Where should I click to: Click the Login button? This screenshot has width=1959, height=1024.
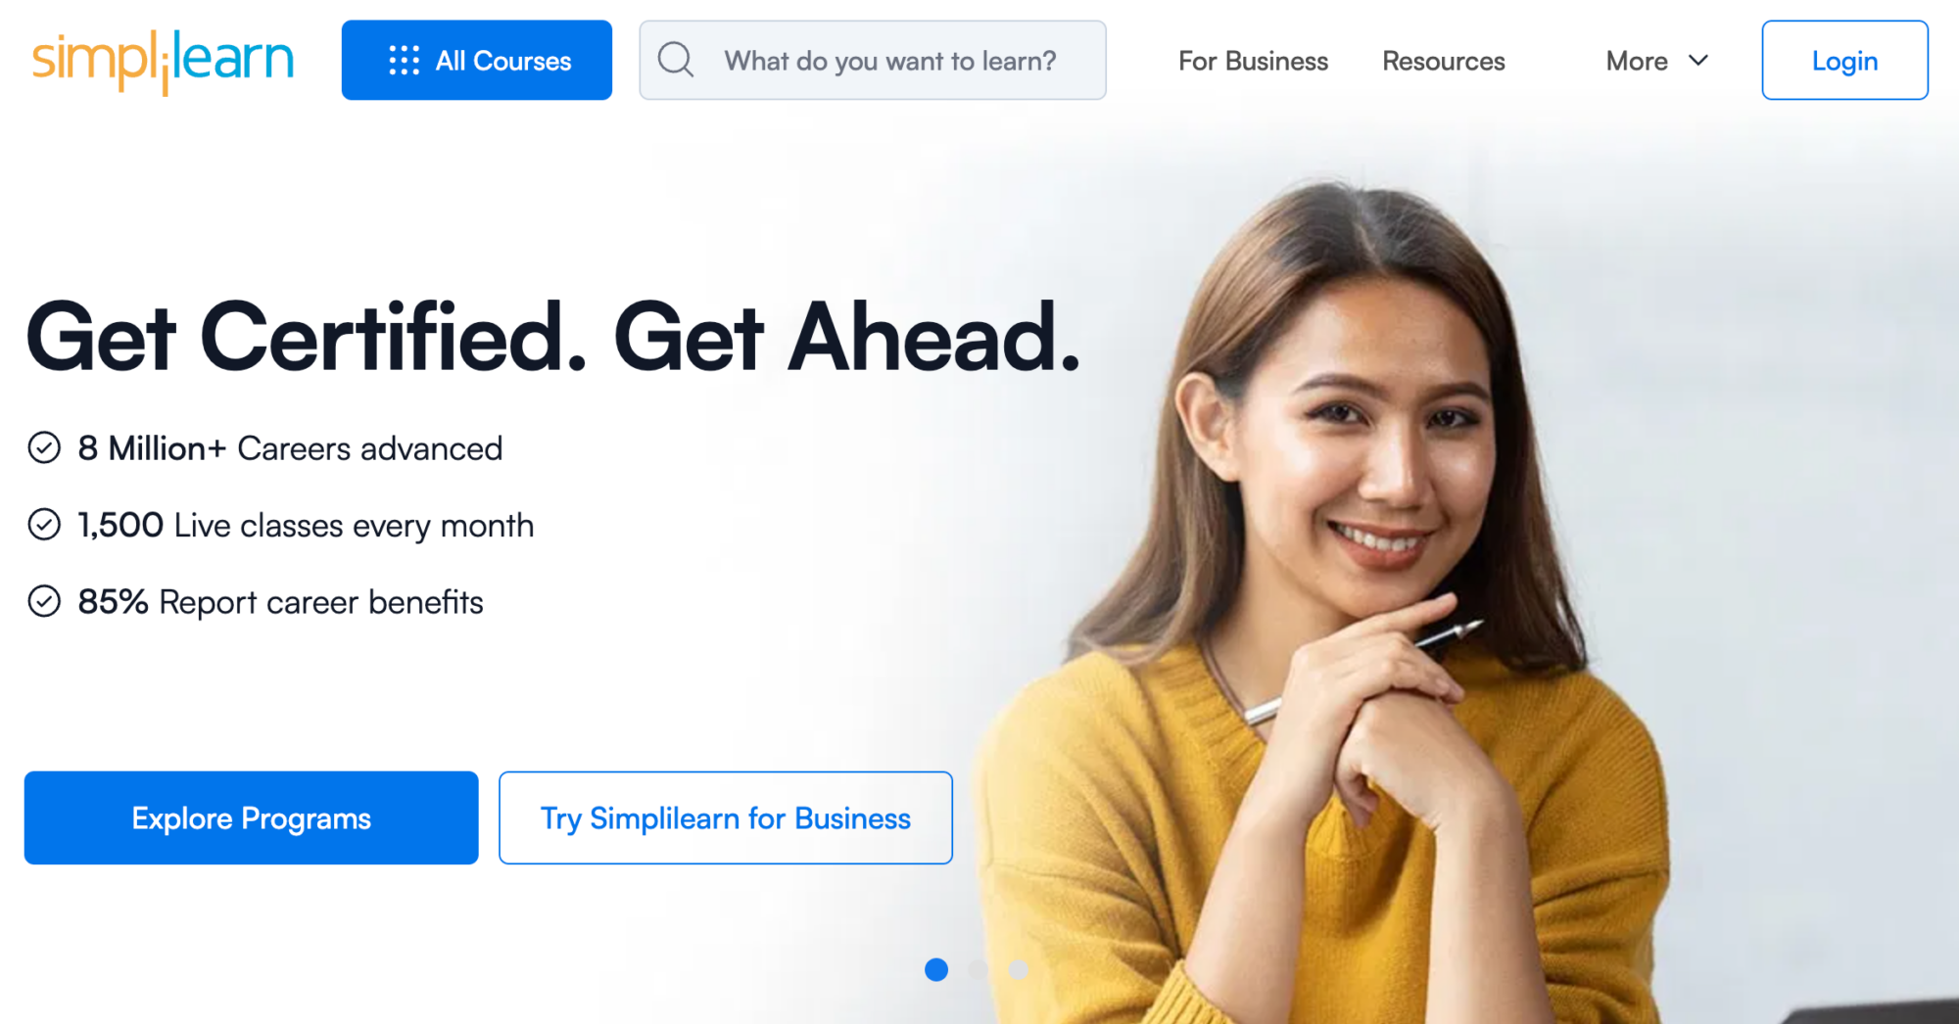[x=1844, y=60]
